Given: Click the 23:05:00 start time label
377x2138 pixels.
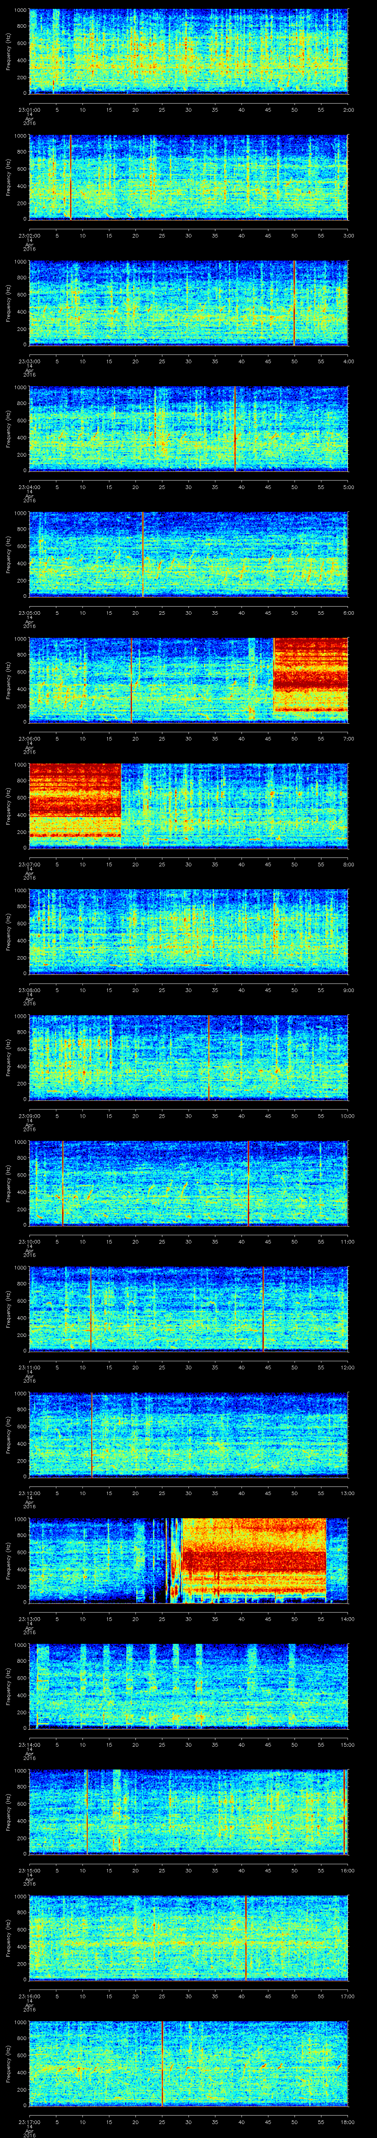Looking at the screenshot, I should click(29, 612).
